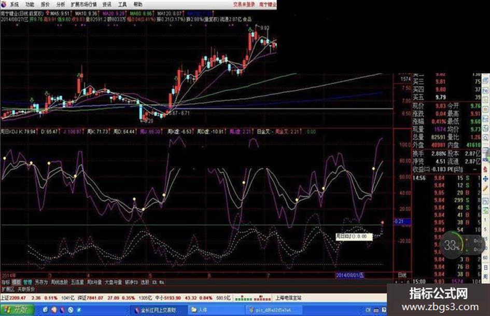
Task: Click the blue circular quick launch icon
Action: pos(71,310)
